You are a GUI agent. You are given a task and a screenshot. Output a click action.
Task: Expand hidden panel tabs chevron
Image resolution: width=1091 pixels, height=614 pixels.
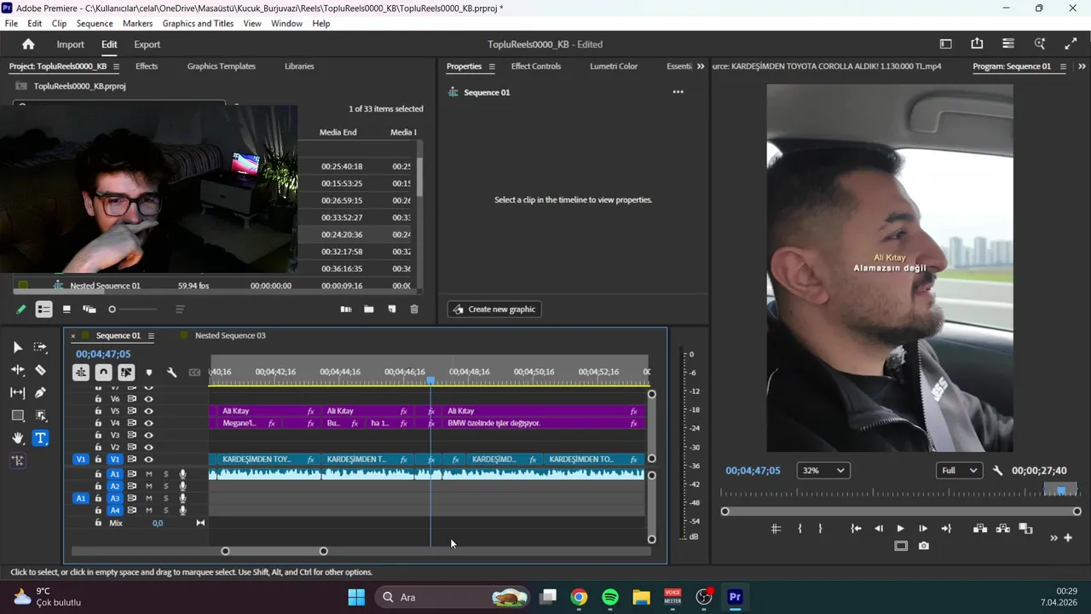[x=701, y=67]
